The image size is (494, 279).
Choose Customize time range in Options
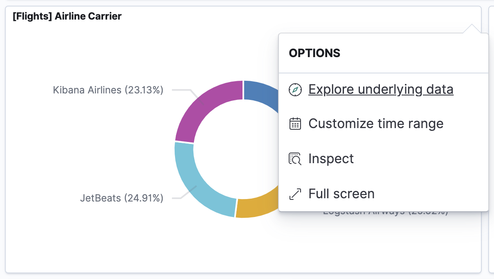click(x=376, y=123)
